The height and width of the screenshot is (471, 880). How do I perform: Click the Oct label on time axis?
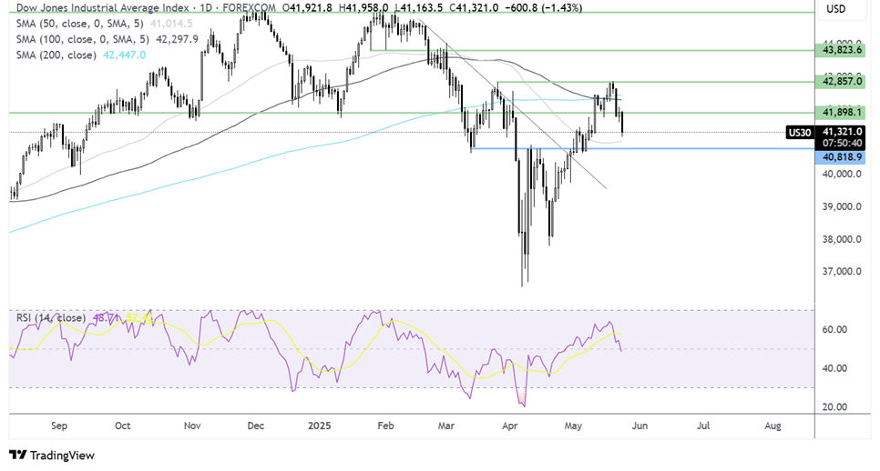click(x=122, y=426)
